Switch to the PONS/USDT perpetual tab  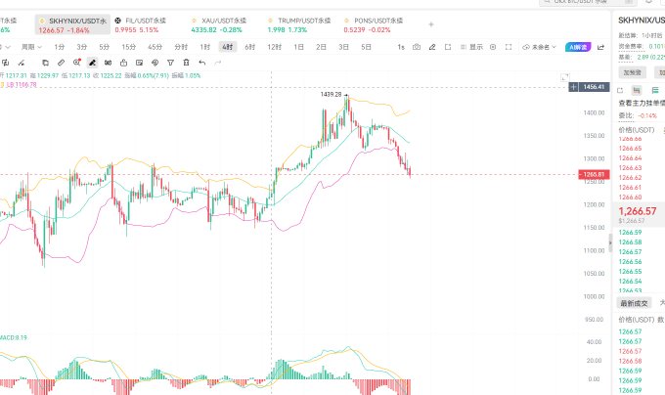coord(374,25)
